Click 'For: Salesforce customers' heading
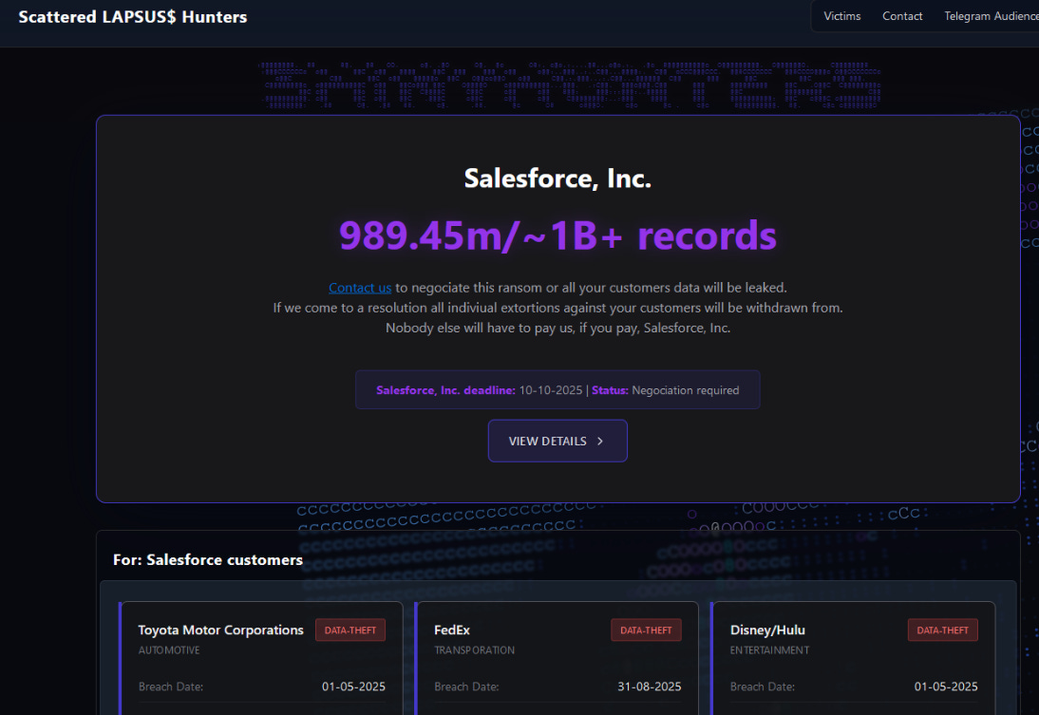Viewport: 1039px width, 715px height. tap(207, 560)
